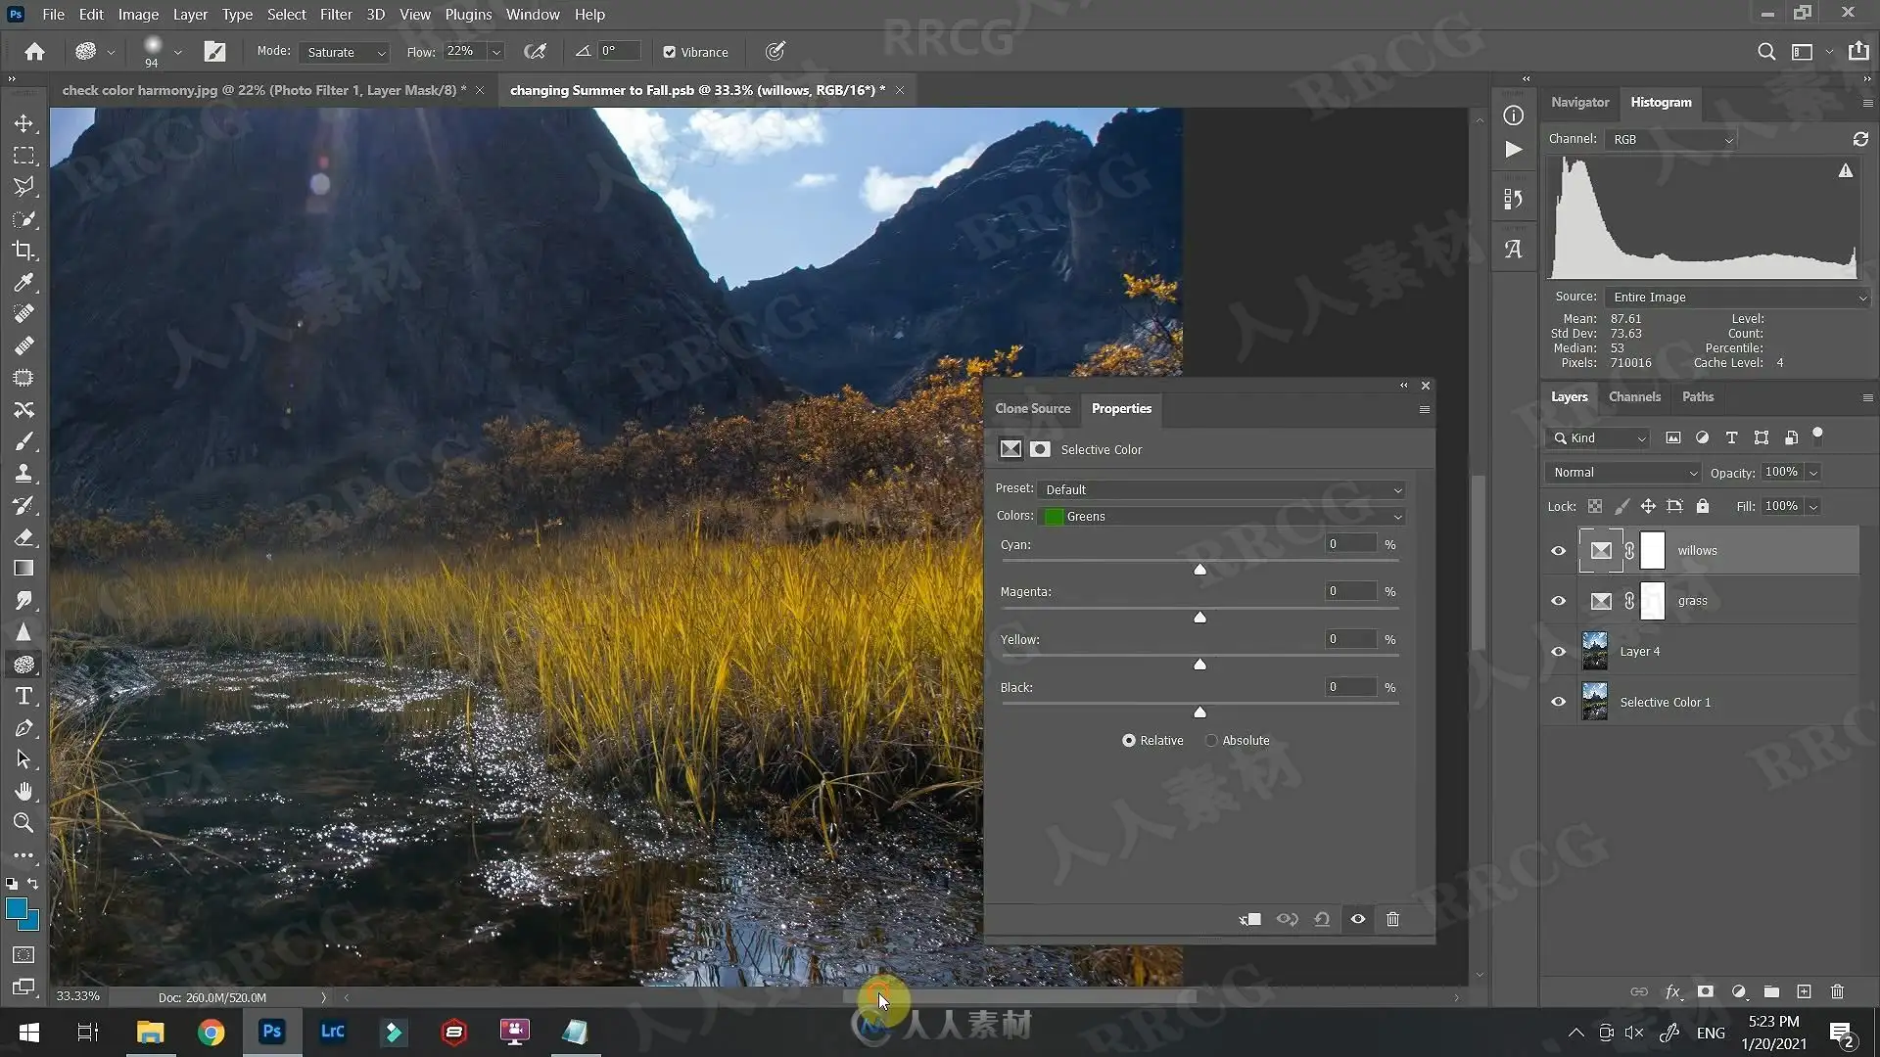The image size is (1880, 1057).
Task: Switch to the Channels tab
Action: click(x=1634, y=396)
